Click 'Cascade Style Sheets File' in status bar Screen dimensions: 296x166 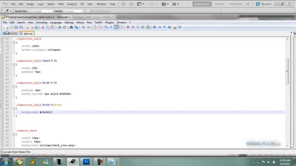(16, 152)
